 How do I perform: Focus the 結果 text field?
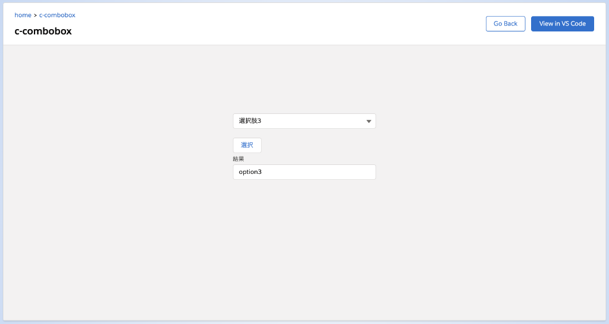pyautogui.click(x=304, y=172)
